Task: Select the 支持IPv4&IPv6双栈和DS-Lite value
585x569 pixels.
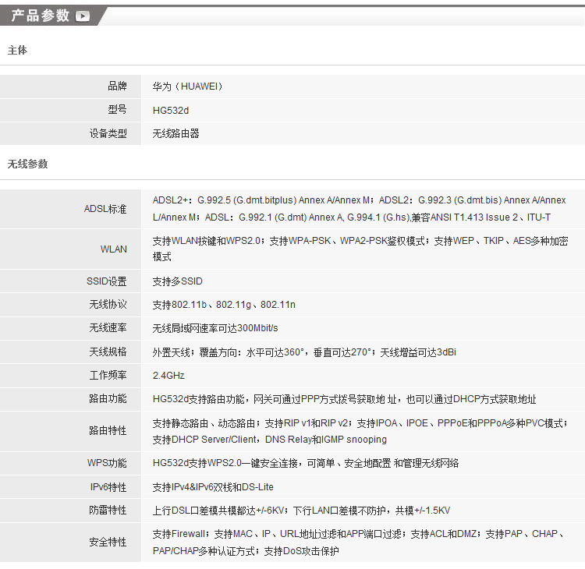Action: click(213, 487)
